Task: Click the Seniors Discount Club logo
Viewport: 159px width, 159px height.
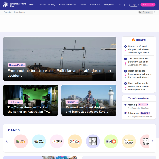Action: coord(5,5)
